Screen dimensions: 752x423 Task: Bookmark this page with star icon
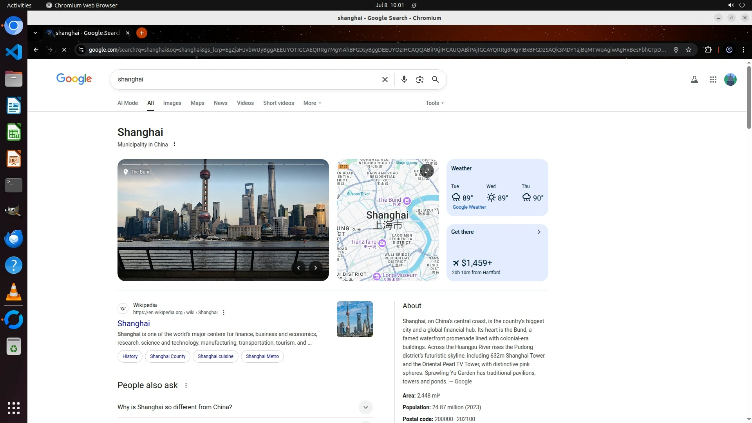(x=689, y=50)
